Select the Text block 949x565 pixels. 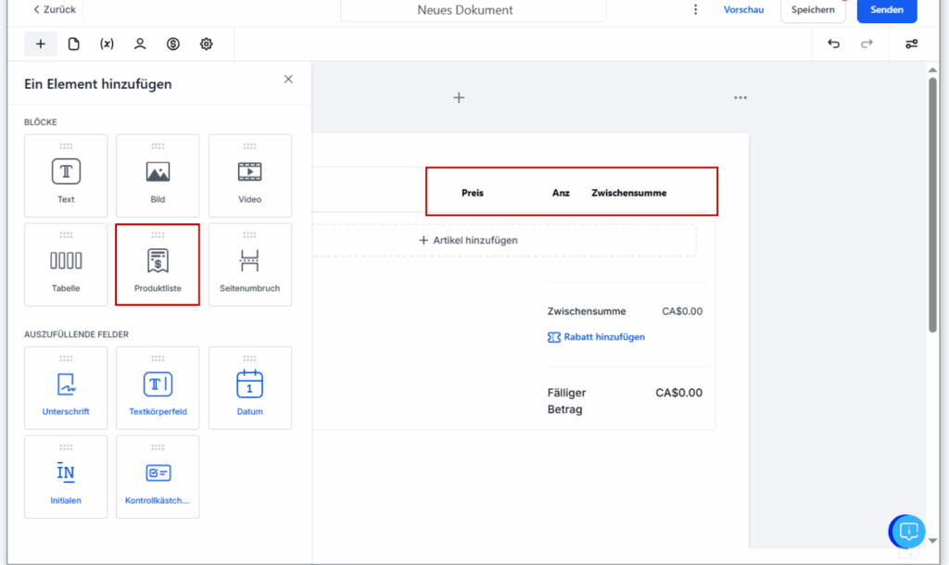coord(66,176)
